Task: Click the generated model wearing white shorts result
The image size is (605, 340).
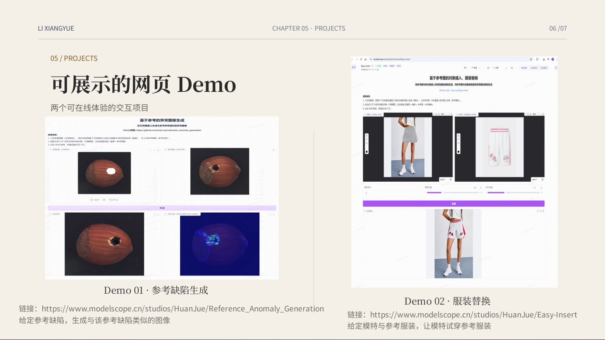Action: (x=454, y=244)
